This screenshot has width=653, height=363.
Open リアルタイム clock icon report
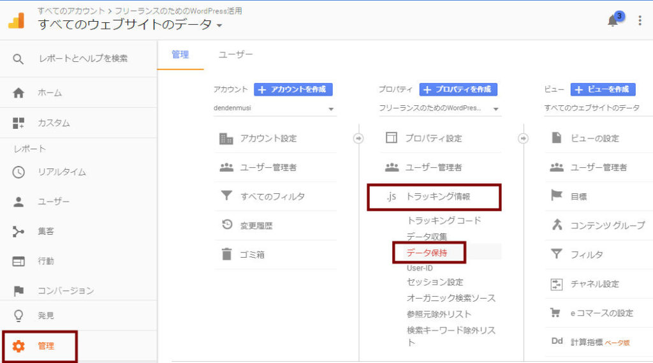18,172
